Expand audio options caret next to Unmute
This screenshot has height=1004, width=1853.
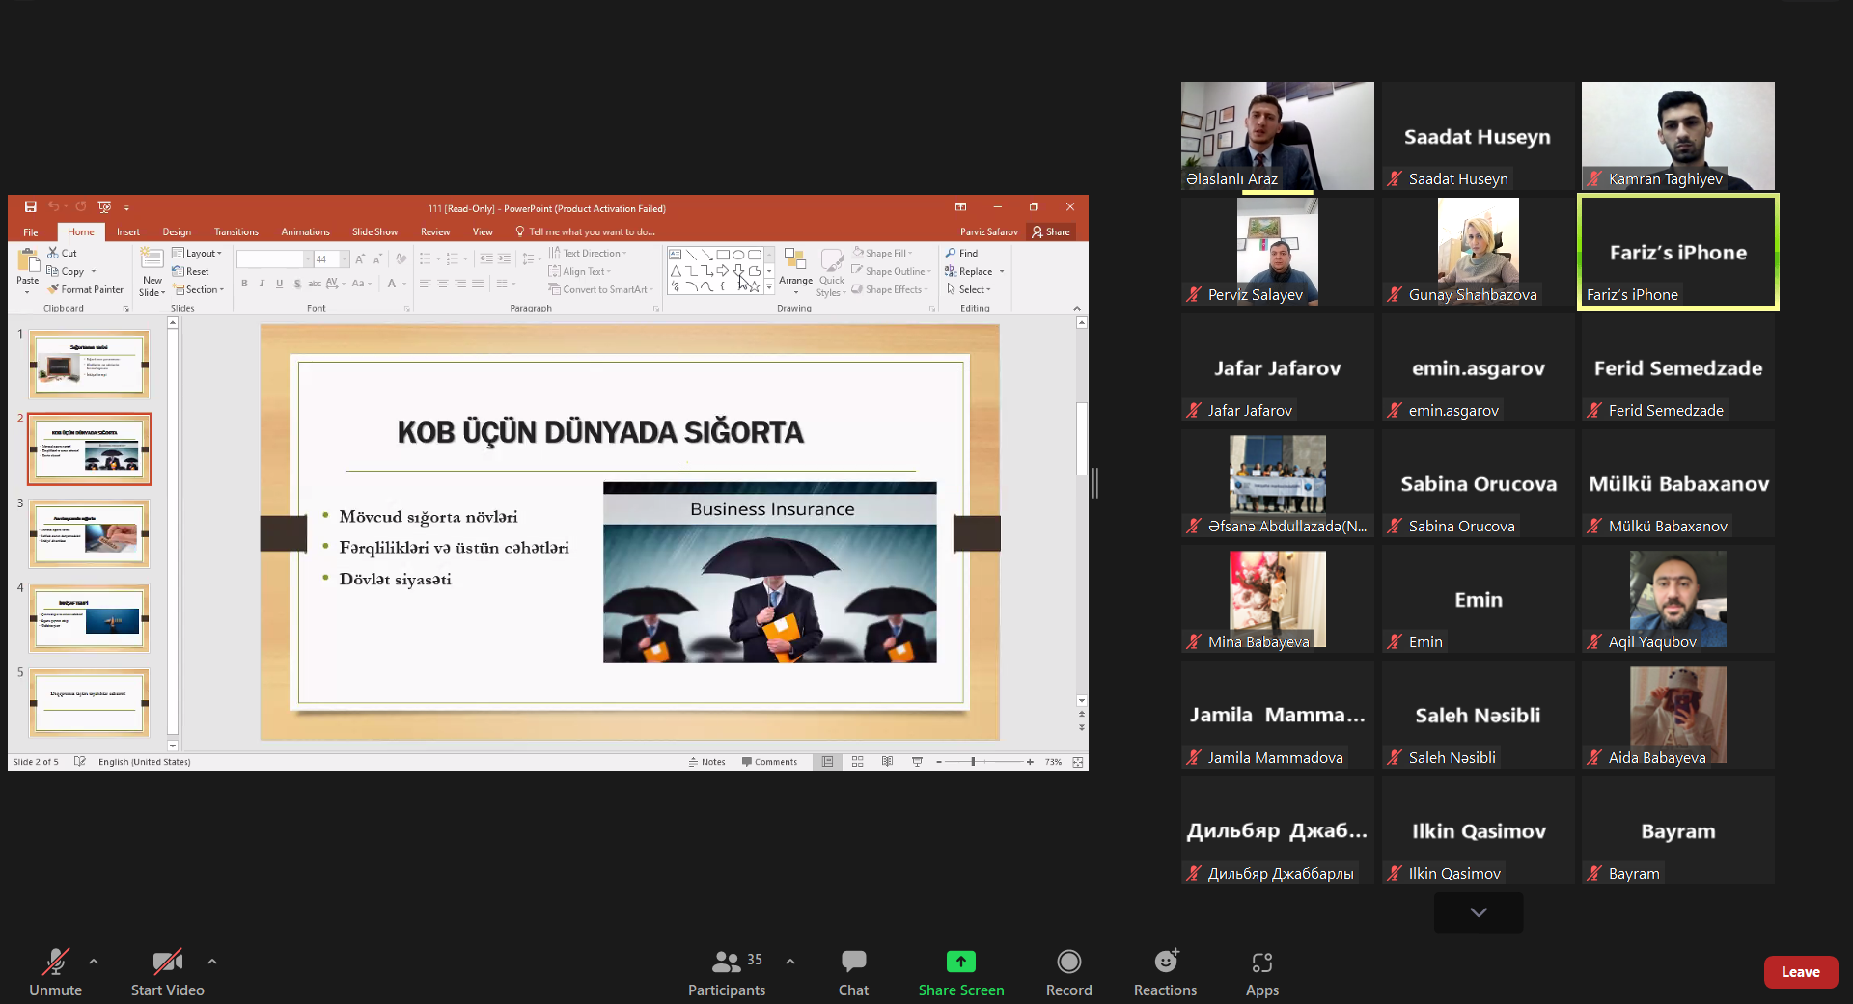pyautogui.click(x=94, y=962)
